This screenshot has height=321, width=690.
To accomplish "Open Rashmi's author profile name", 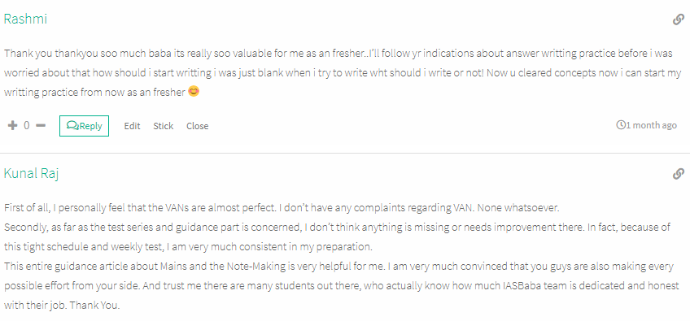I will (x=25, y=20).
